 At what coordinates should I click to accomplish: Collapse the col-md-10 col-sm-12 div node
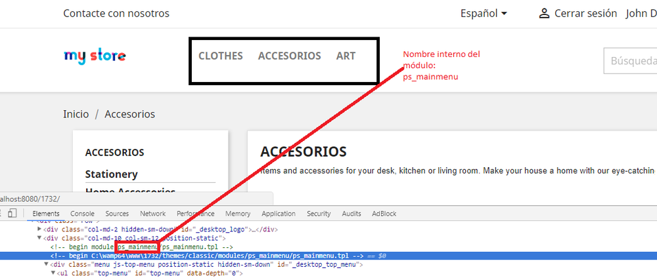(39, 238)
